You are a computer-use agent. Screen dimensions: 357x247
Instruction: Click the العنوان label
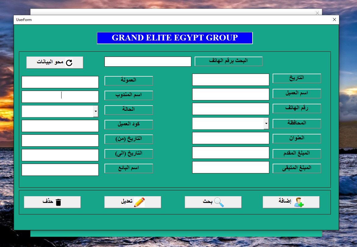[x=297, y=138]
